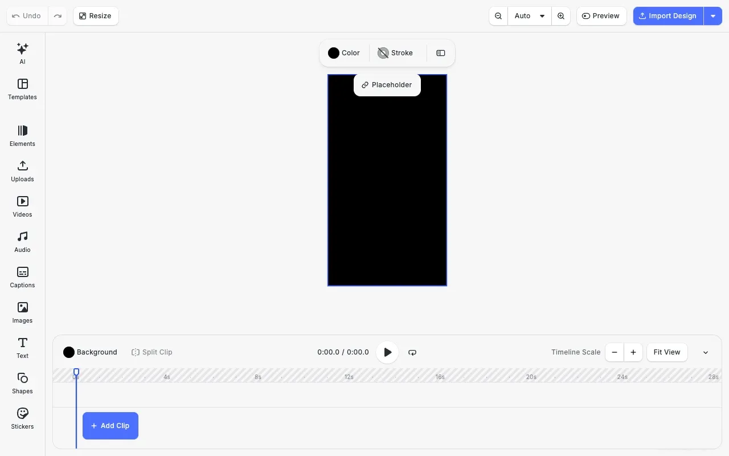Click the Add Clip button

110,425
